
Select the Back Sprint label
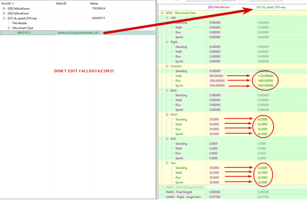coord(179,110)
